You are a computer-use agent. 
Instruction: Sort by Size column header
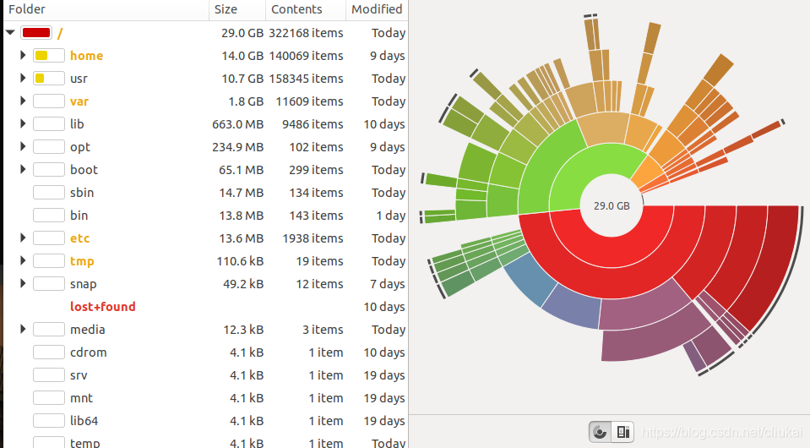click(237, 9)
